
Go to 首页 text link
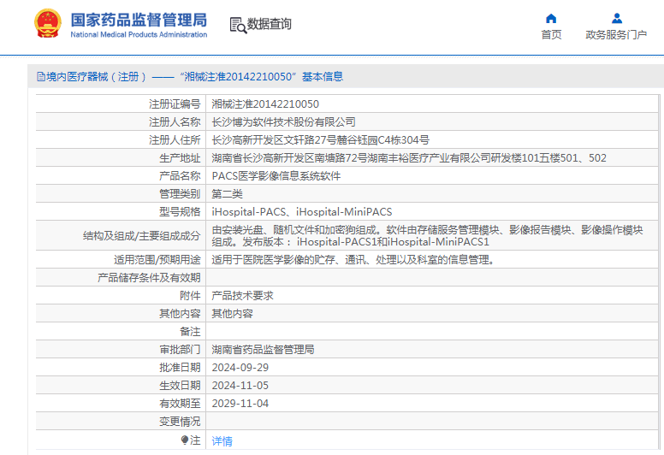[x=551, y=35]
